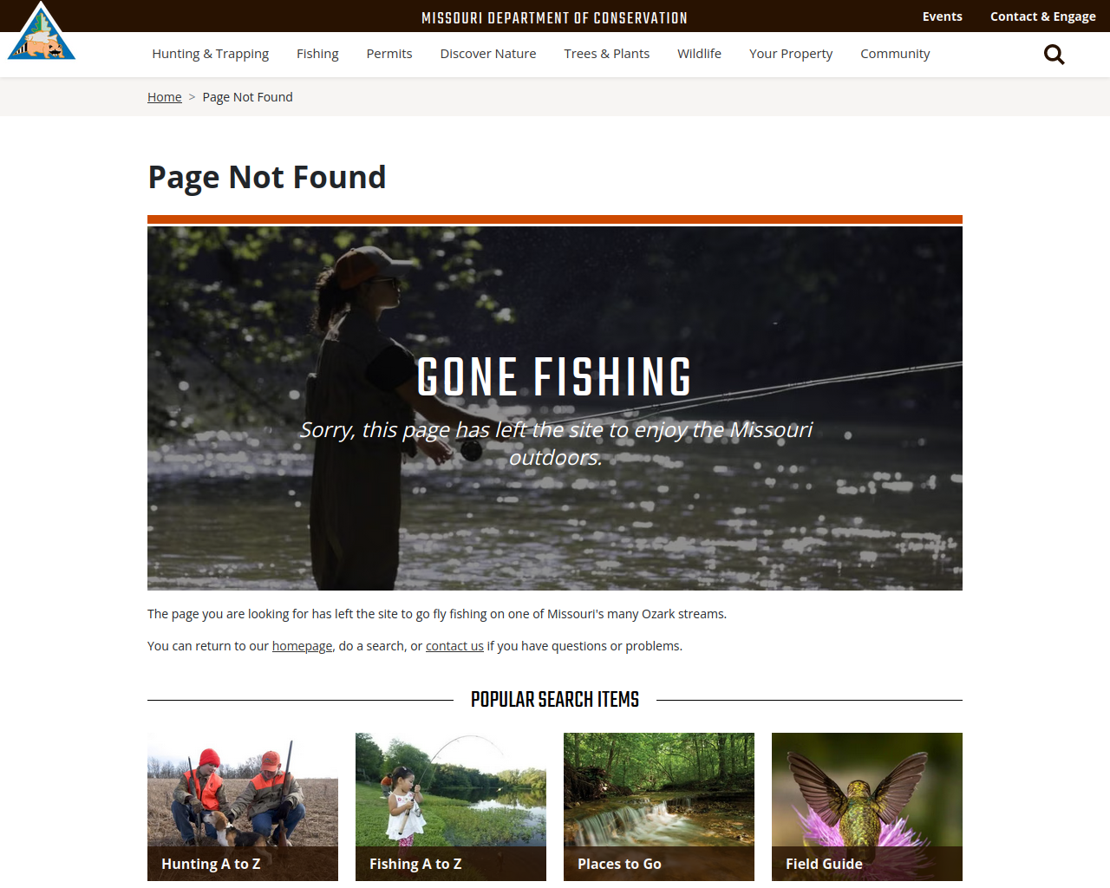Select the Permits menu item
This screenshot has height=888, width=1110.
pos(389,54)
